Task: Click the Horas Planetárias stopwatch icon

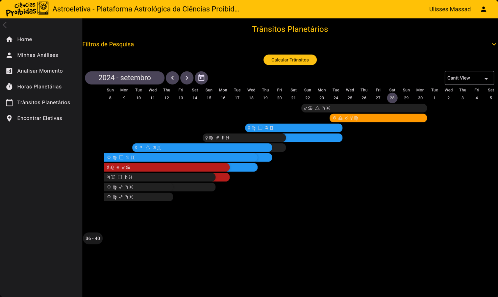Action: coord(9,87)
